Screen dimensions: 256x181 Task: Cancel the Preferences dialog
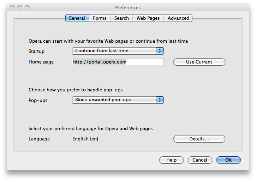click(x=200, y=160)
